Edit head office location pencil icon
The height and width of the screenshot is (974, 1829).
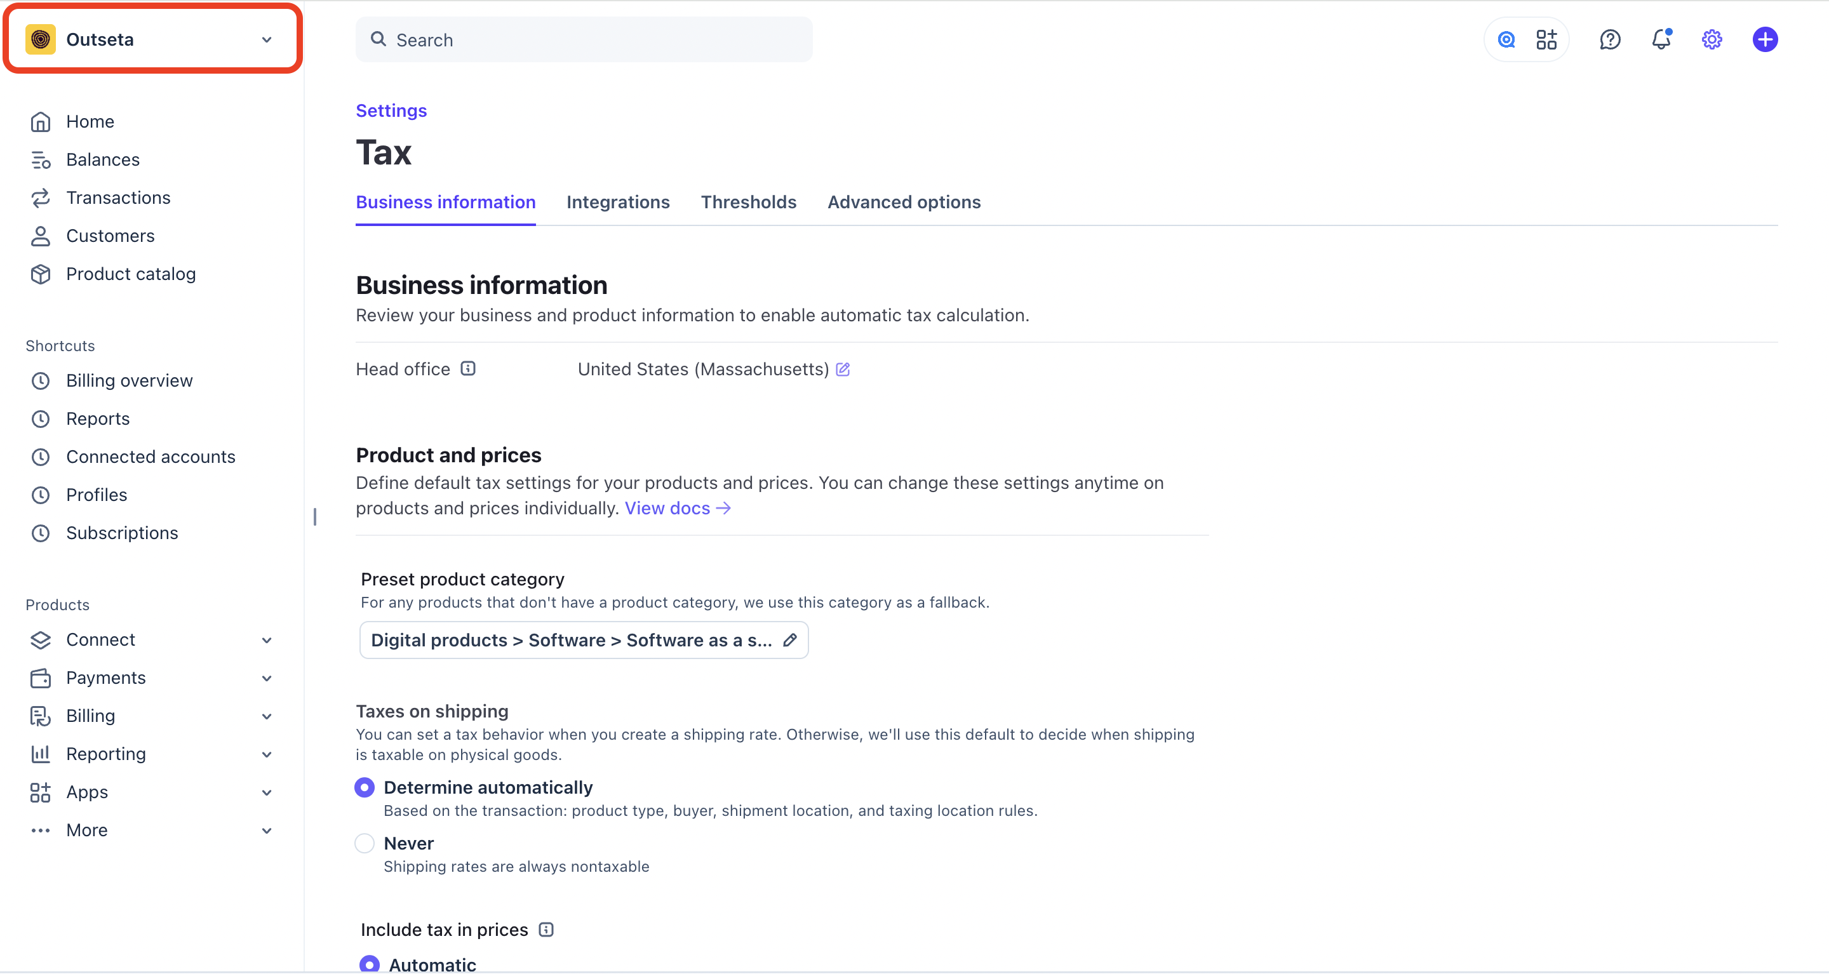[843, 369]
